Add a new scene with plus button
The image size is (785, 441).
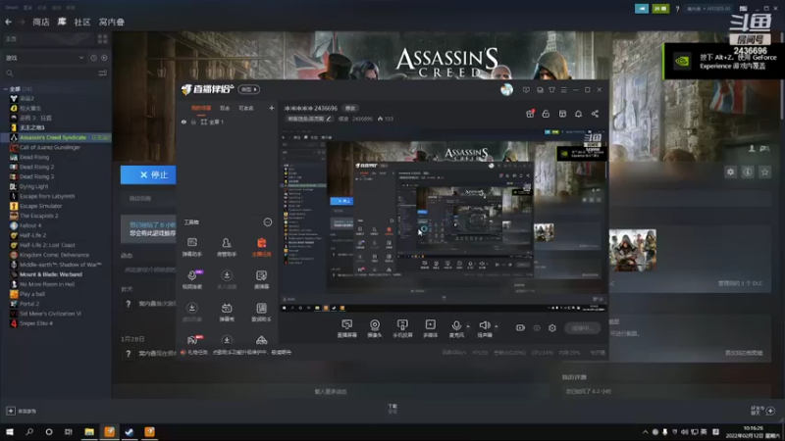[272, 108]
